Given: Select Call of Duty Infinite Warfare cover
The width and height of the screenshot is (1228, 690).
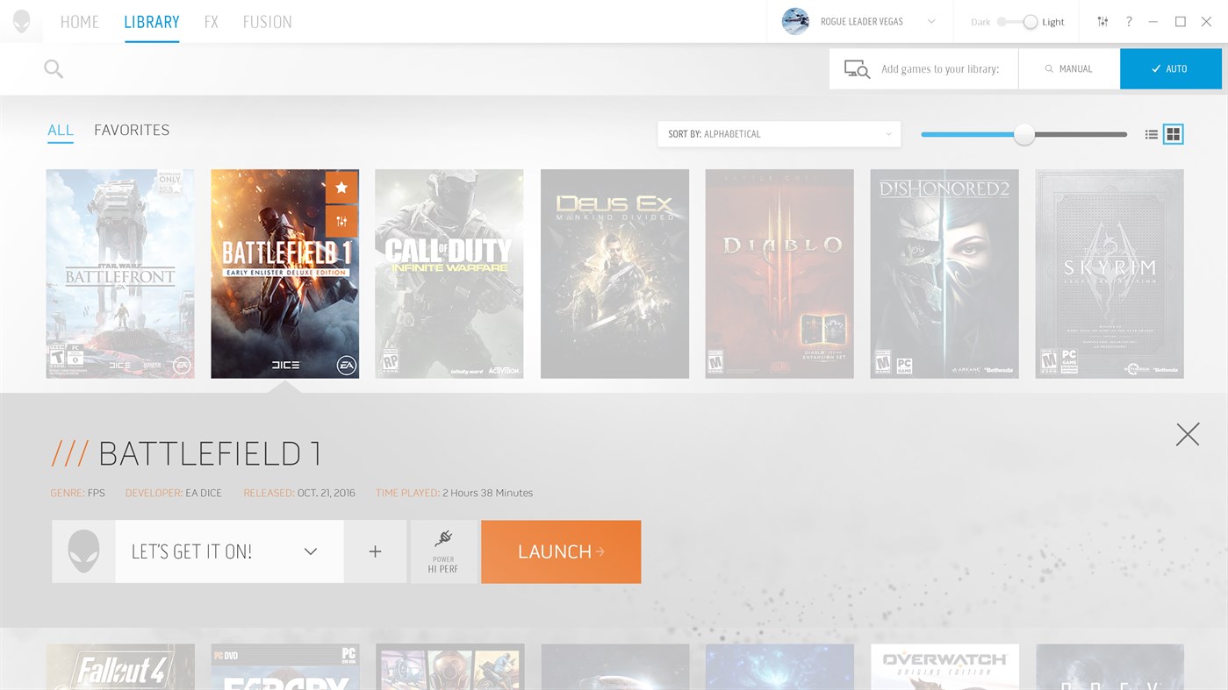Looking at the screenshot, I should (x=449, y=274).
